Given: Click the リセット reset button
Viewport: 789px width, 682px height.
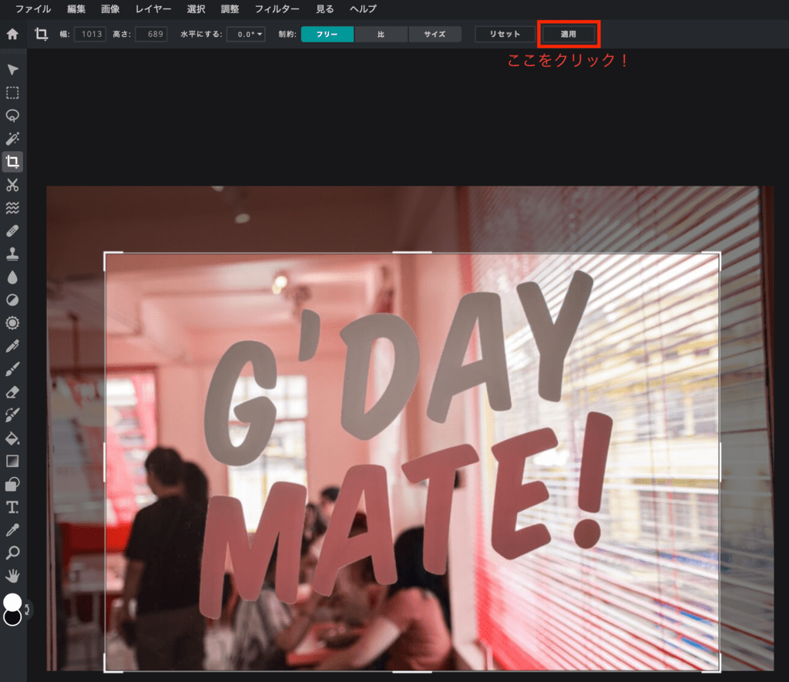Looking at the screenshot, I should (505, 35).
